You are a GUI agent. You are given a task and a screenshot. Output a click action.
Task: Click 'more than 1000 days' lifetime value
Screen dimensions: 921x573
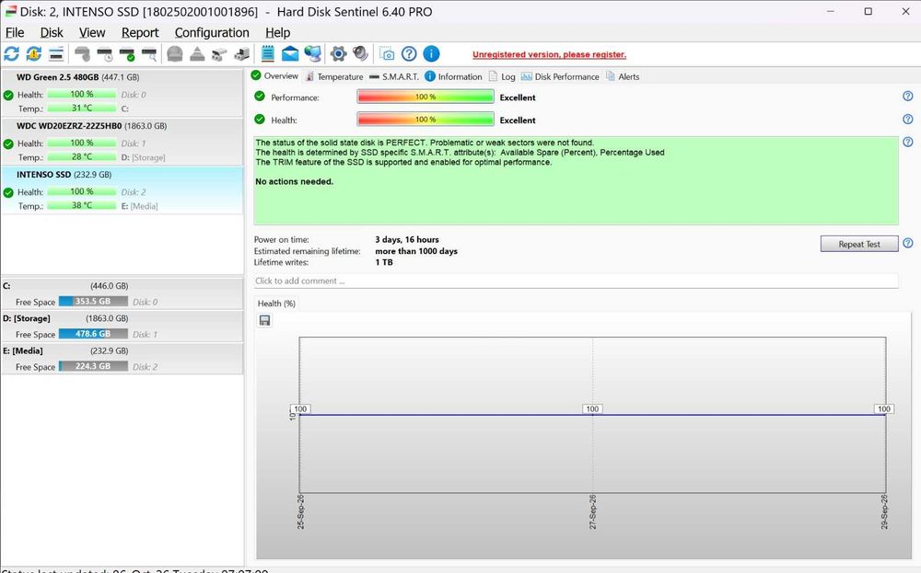(x=416, y=251)
